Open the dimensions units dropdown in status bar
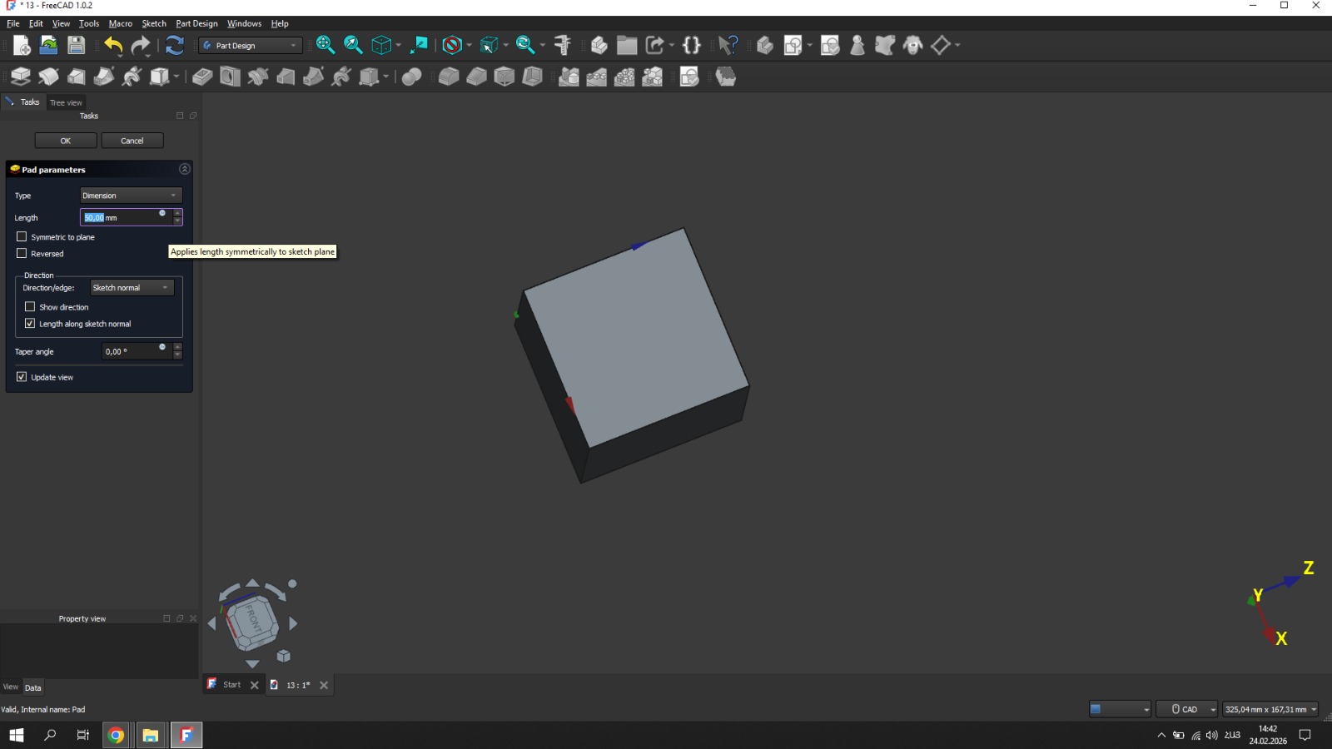 click(x=1270, y=709)
